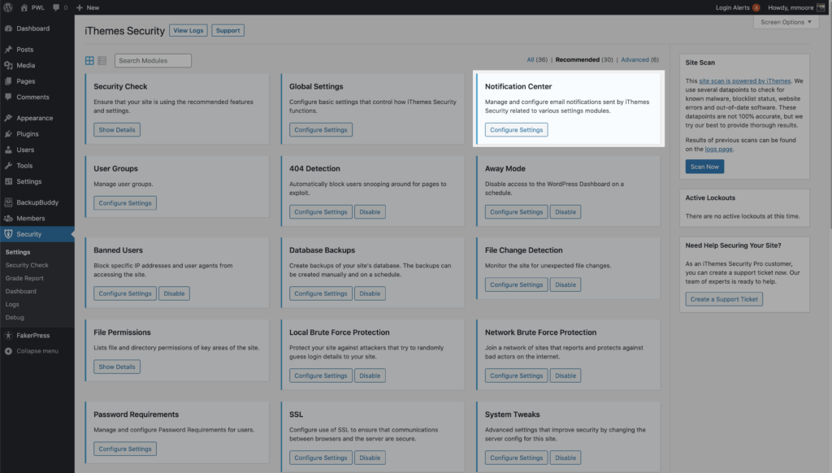Disable the SSL module
This screenshot has height=473, width=832.
pyautogui.click(x=370, y=458)
